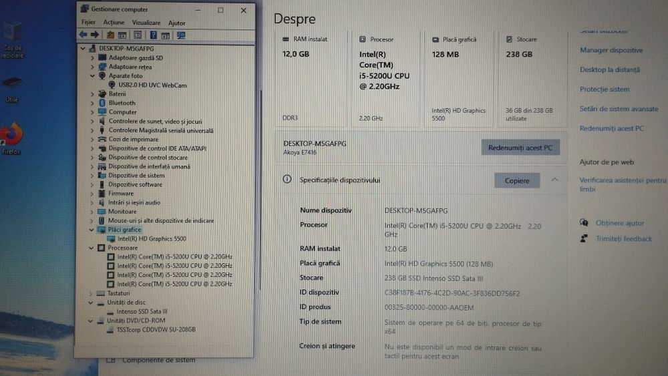Click the Trimiteți feedback link
Screen dimensions: 668x376
pyautogui.click(x=624, y=239)
